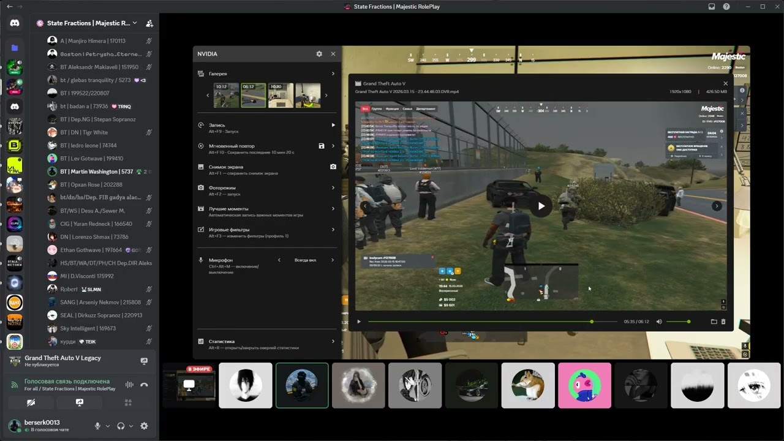784x441 pixels.
Task: Go to previous video in viewer
Action: (x=366, y=206)
